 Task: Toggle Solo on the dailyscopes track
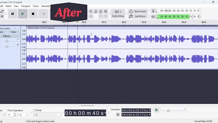click(13, 32)
